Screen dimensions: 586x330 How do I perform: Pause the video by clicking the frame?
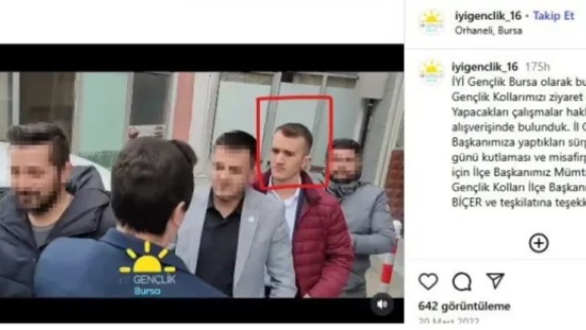pyautogui.click(x=202, y=184)
